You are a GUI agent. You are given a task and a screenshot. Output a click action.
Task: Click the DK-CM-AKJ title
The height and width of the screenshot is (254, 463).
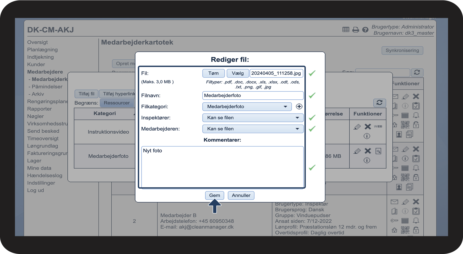[x=51, y=30]
